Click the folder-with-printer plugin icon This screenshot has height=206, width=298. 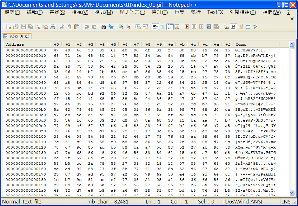coord(226,27)
